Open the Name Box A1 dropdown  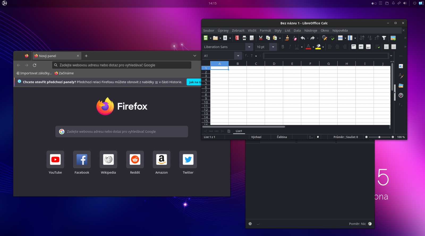pos(238,56)
